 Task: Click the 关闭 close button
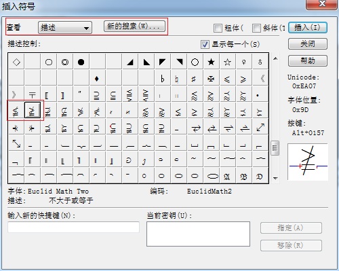[308, 44]
